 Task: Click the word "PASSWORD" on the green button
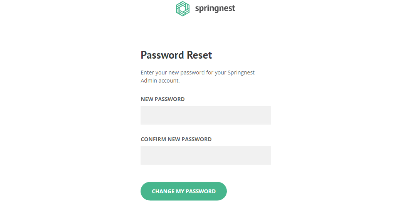[x=201, y=191]
